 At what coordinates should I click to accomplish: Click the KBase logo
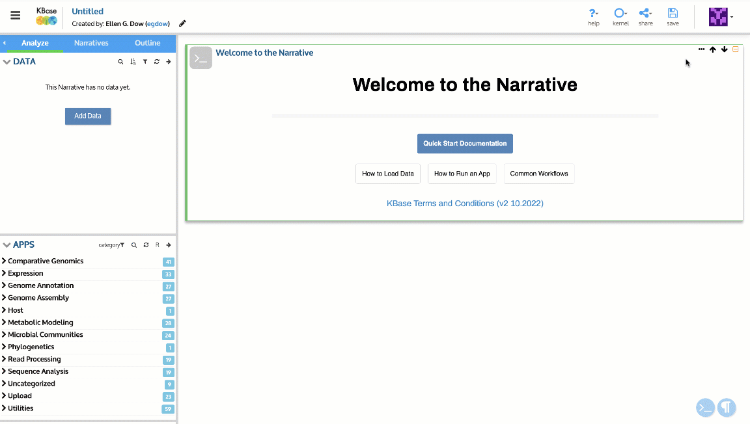[46, 16]
